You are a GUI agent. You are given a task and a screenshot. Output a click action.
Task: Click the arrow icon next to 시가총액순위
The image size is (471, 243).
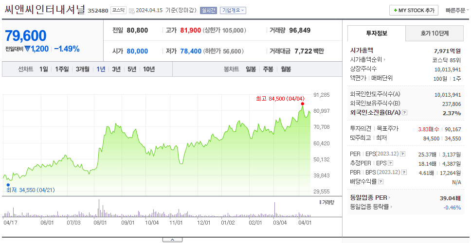(x=385, y=60)
